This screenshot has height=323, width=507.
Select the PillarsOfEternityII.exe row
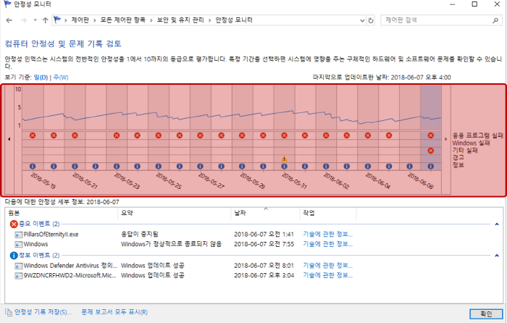[x=184, y=234]
